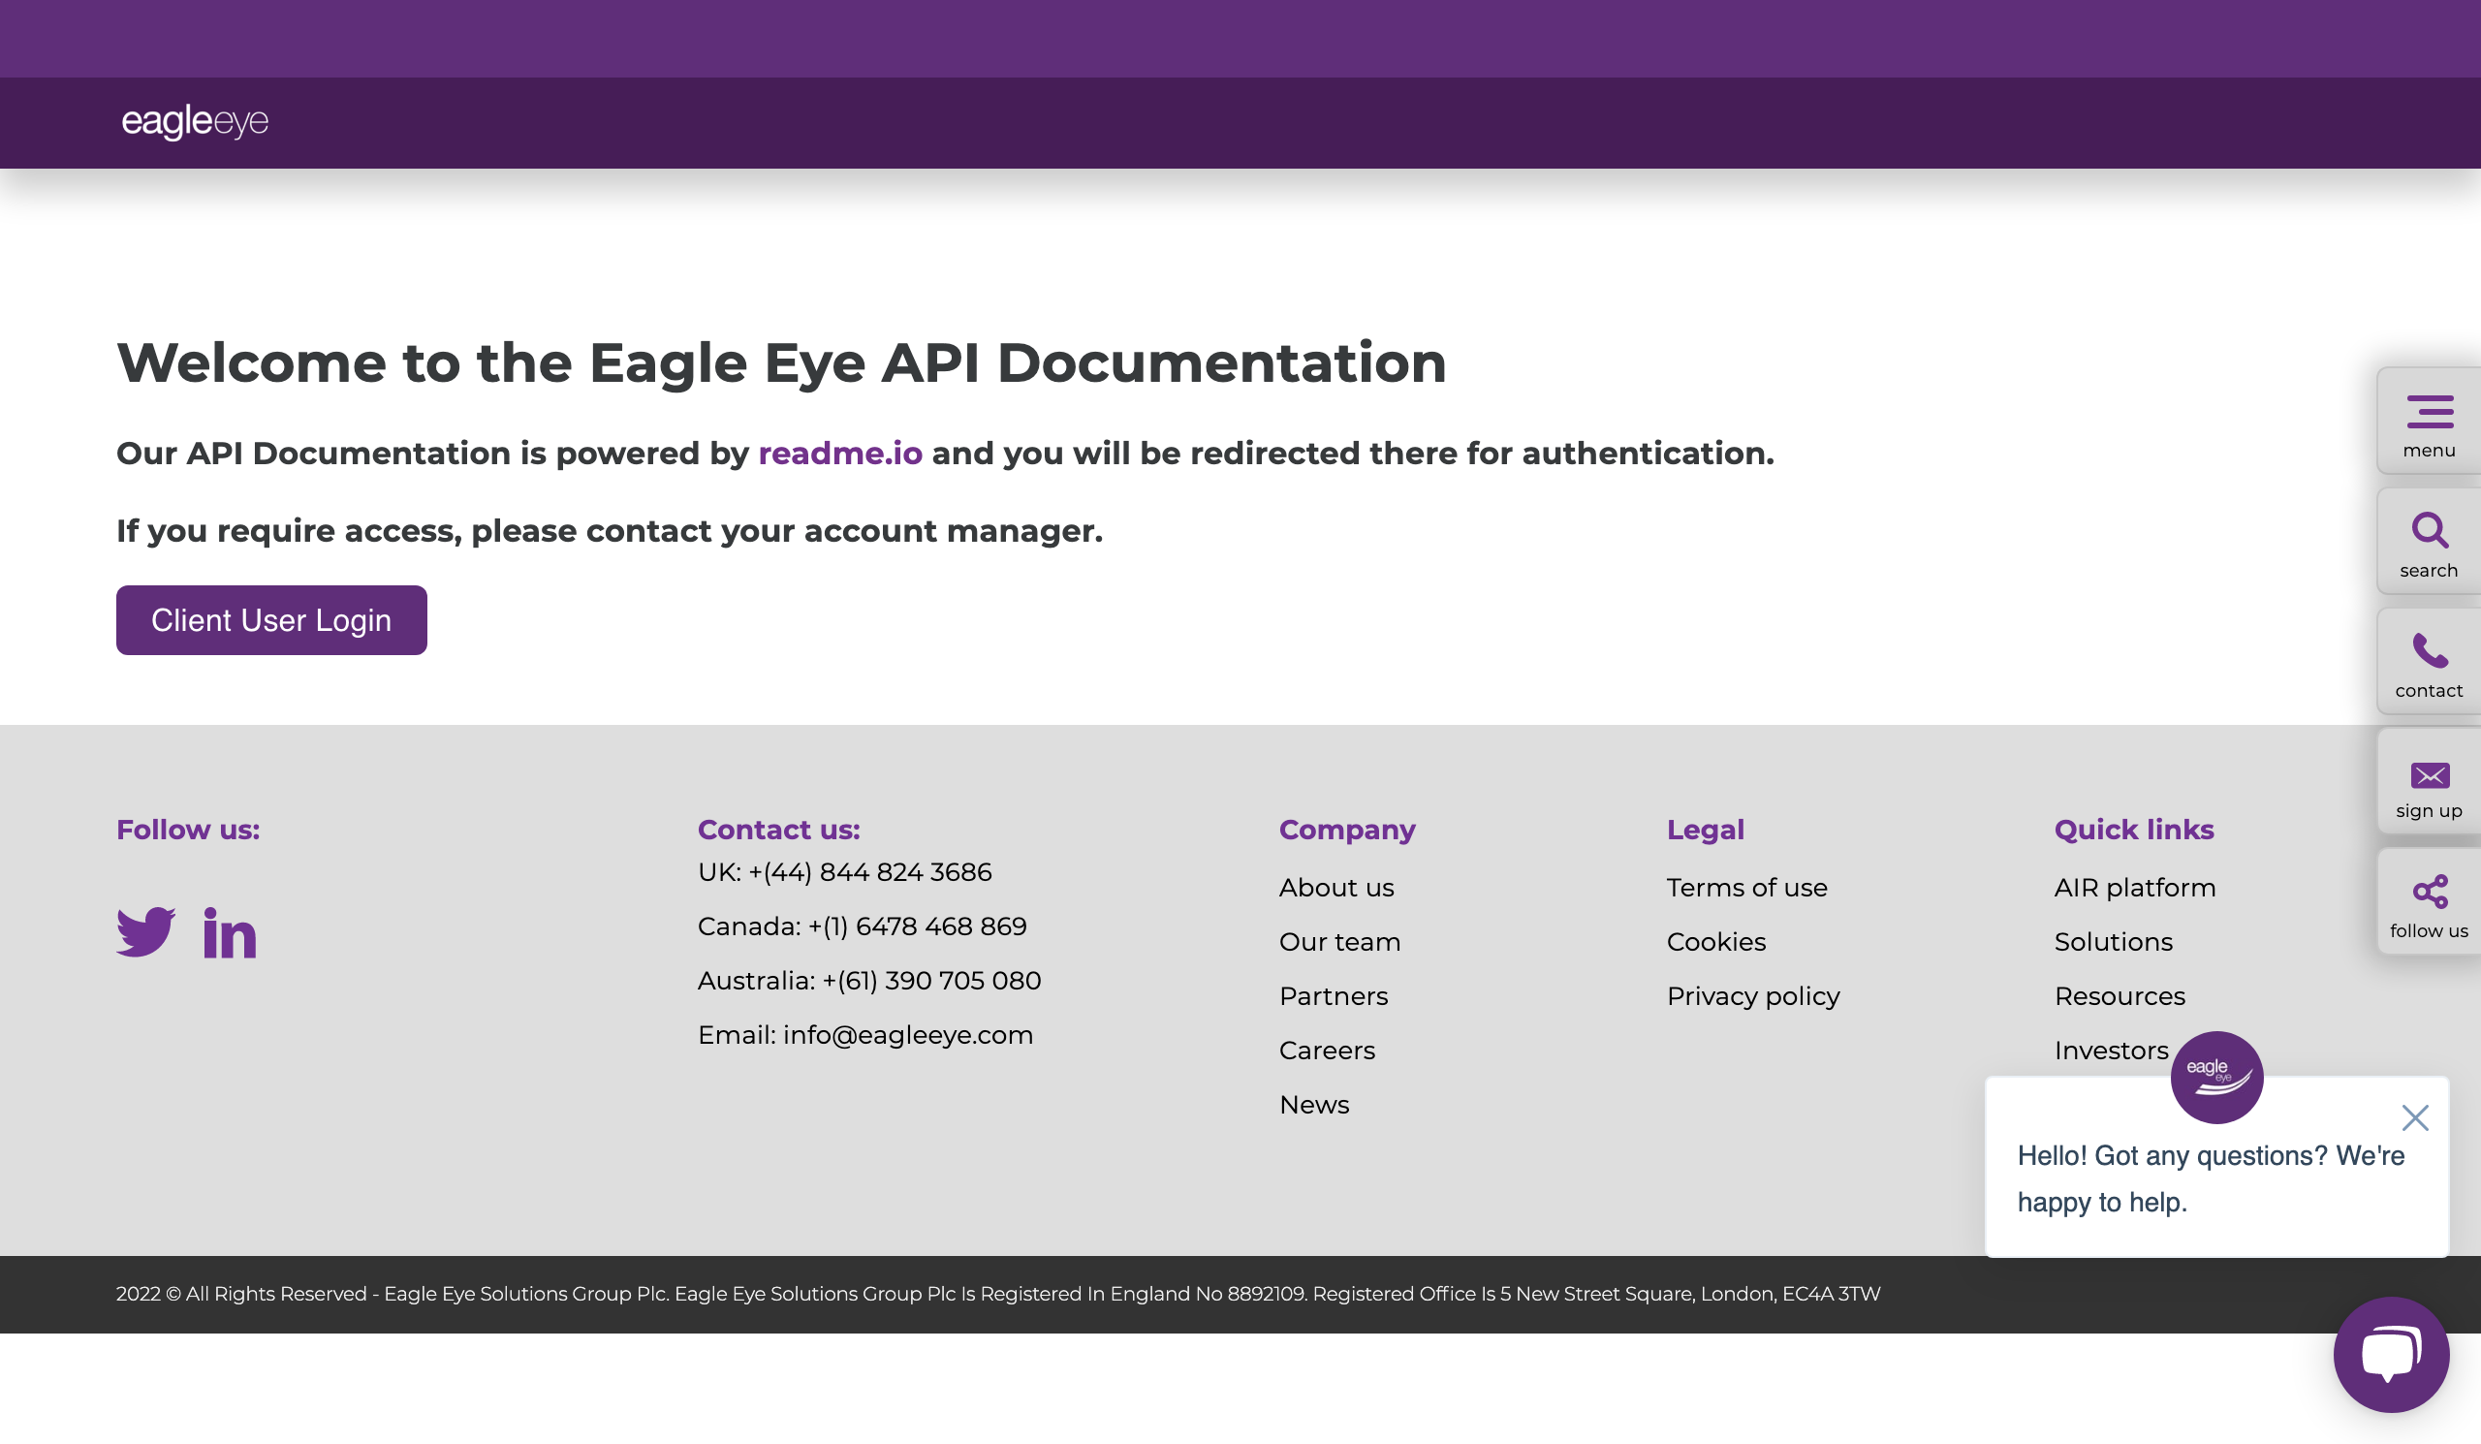Screen dimensions: 2481x1444
Task: Click the chat greeting message text
Action: pos(2211,1179)
